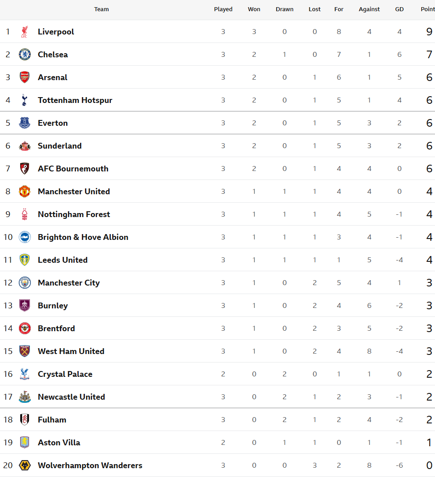The width and height of the screenshot is (435, 478).
Task: Click the Chelsea club badge
Action: pos(25,55)
